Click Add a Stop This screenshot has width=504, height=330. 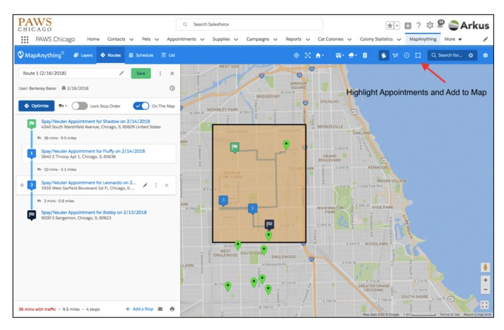coord(140,309)
